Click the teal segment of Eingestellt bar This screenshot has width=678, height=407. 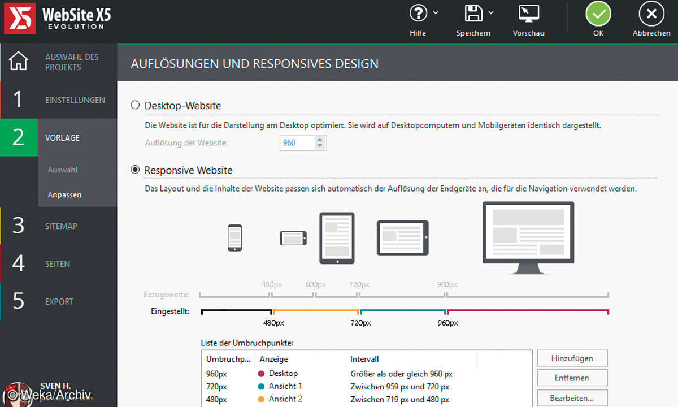point(403,310)
